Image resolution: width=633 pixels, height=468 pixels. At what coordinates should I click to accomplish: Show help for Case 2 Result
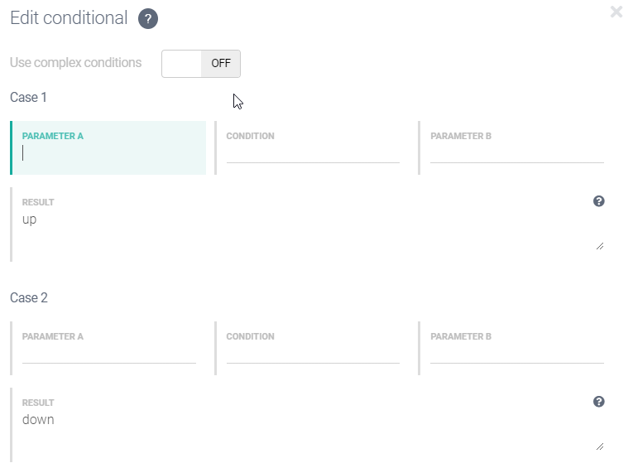click(599, 402)
